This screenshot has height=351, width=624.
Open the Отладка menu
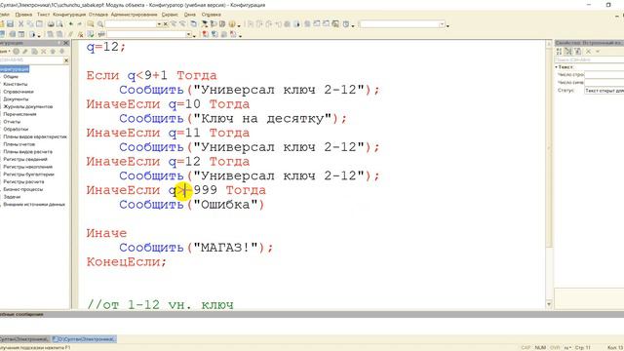98,15
